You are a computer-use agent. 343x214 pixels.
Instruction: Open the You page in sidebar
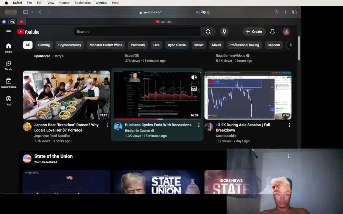click(x=9, y=101)
